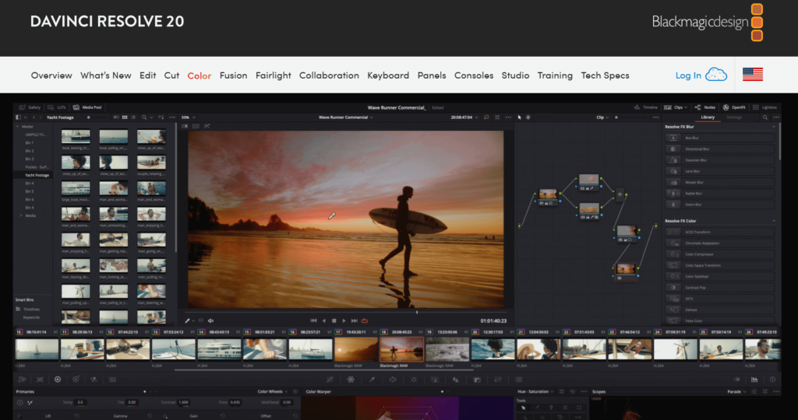Select the Gaussian Blur effect

pos(720,160)
